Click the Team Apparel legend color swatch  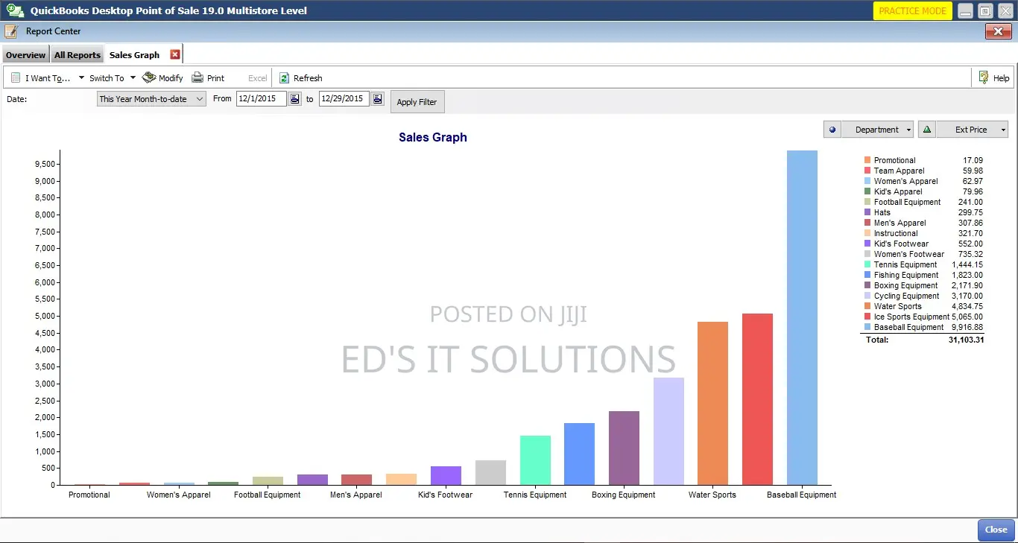867,171
